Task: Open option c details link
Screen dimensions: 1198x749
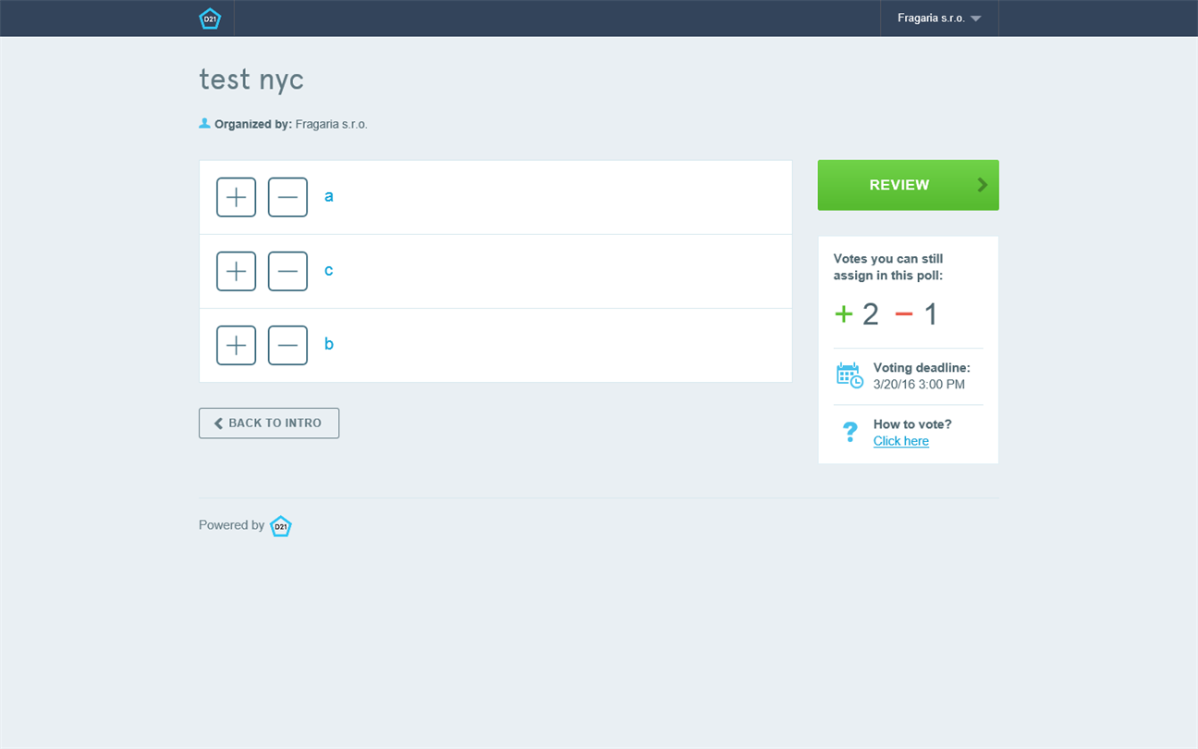Action: click(329, 270)
